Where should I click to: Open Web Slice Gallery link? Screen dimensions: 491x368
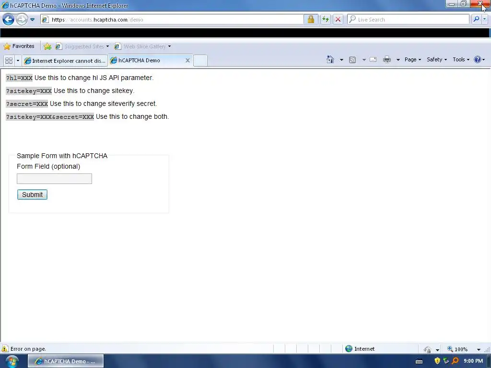[145, 46]
